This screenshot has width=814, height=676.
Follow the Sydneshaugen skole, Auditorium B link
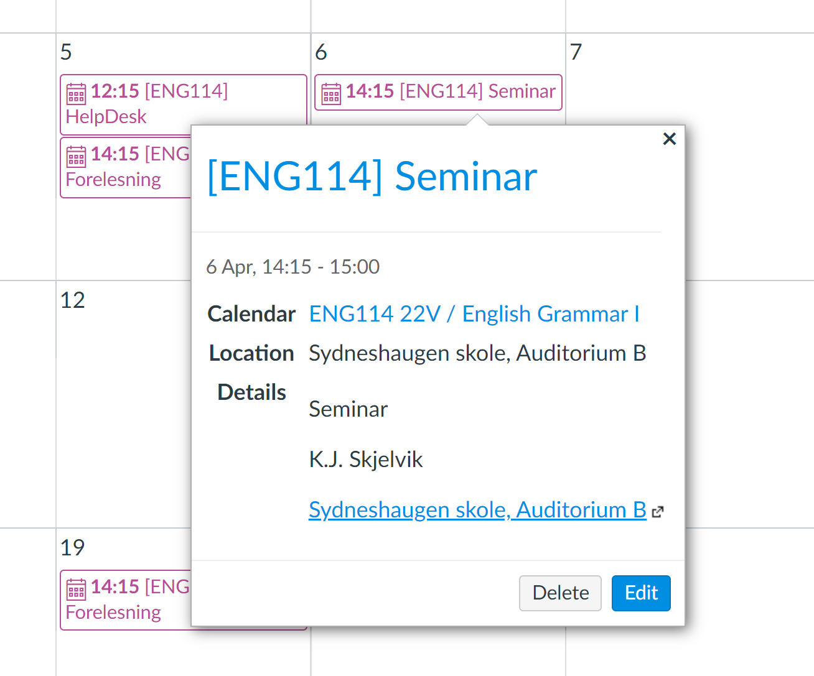pyautogui.click(x=477, y=510)
